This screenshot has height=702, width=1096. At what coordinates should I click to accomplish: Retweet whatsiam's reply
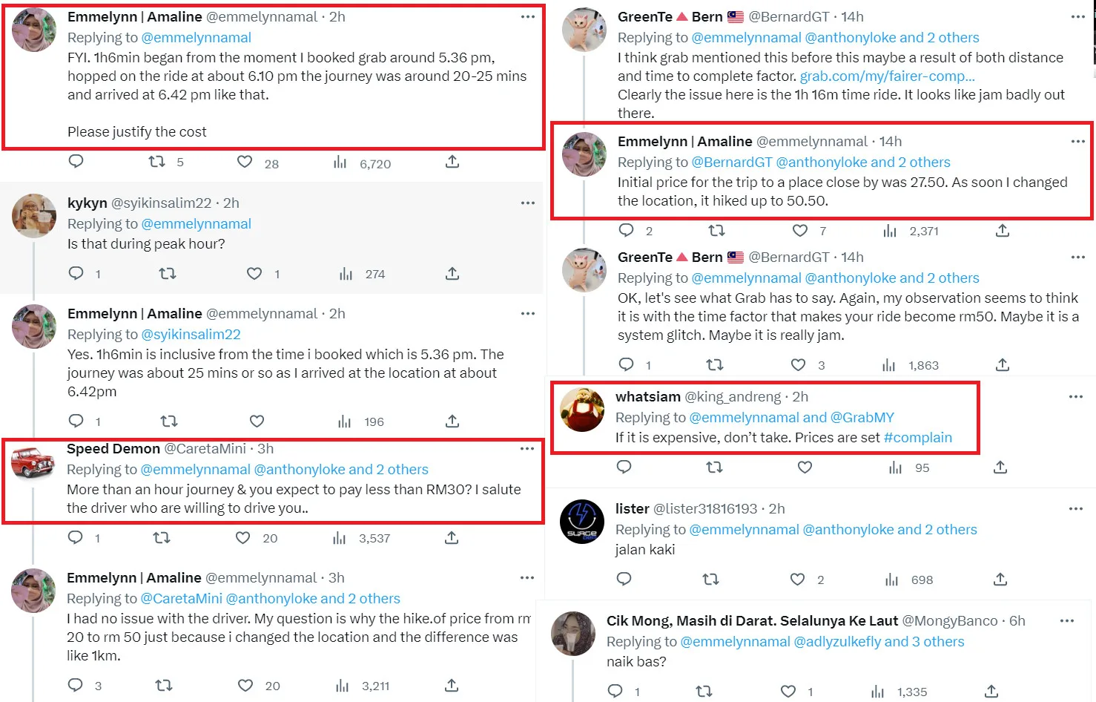[714, 468]
